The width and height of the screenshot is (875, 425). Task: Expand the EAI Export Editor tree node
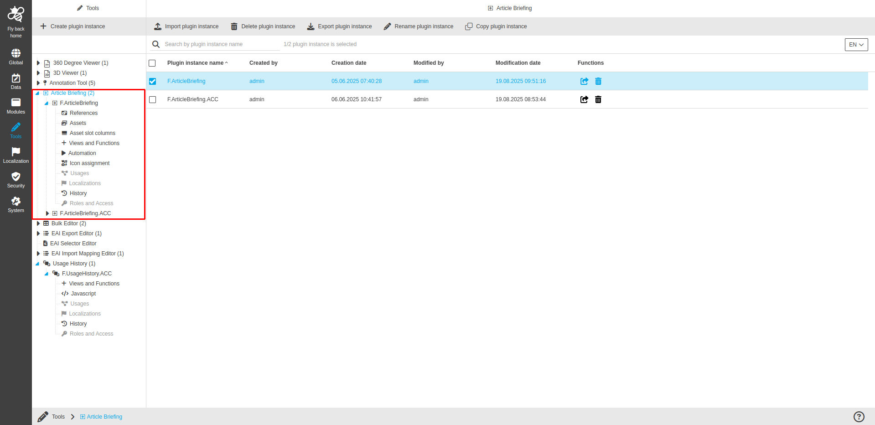pyautogui.click(x=38, y=233)
